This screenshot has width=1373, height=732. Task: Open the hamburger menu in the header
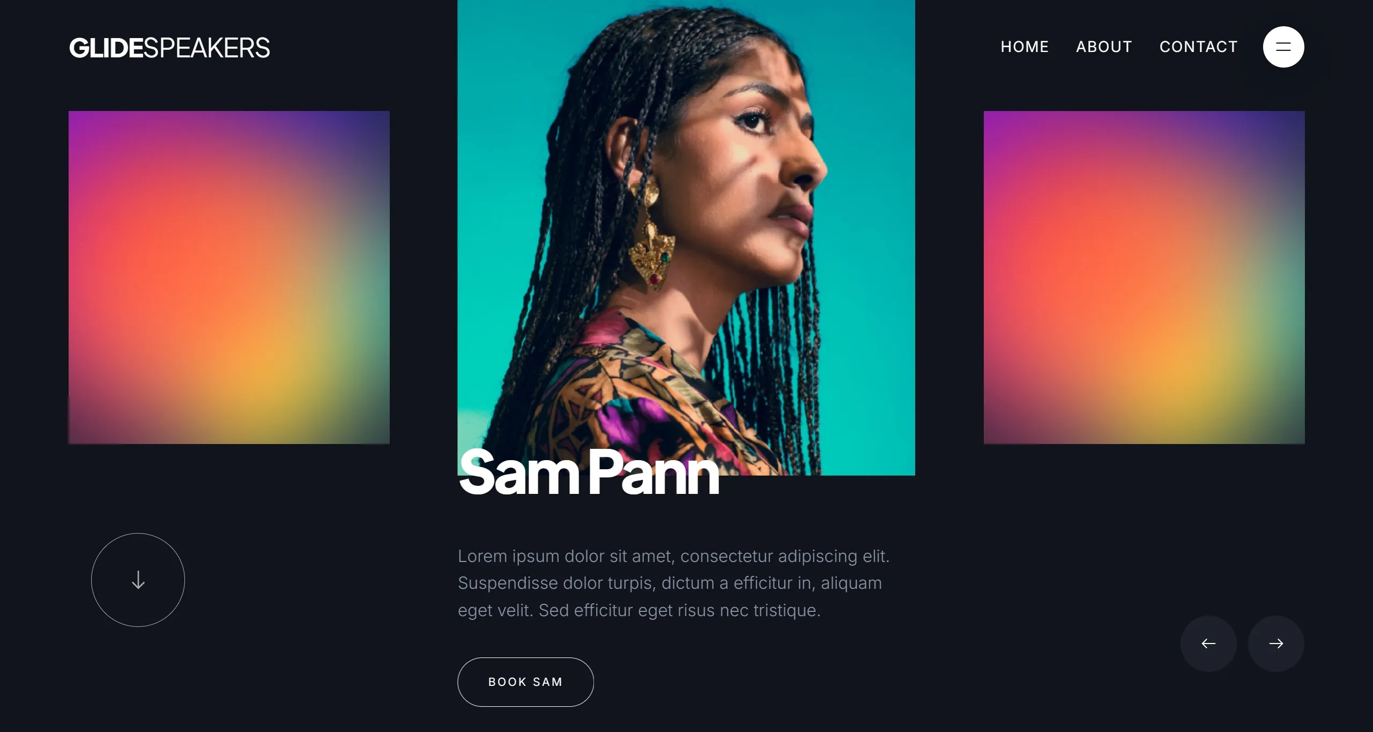[x=1283, y=47]
